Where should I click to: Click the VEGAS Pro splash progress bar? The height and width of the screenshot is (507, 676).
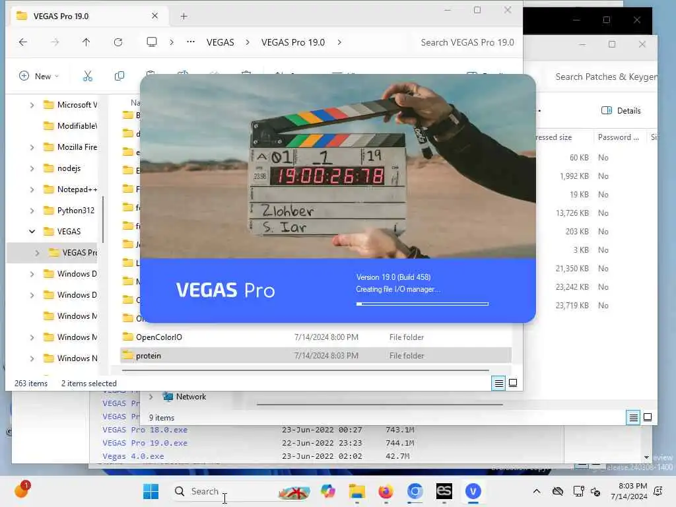422,304
